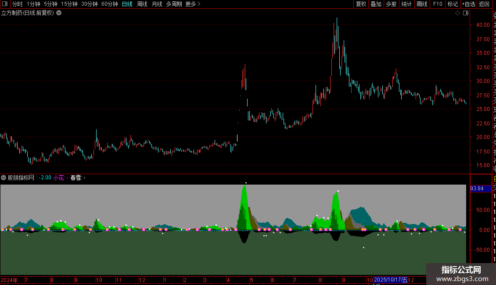The height and width of the screenshot is (285, 496).
Task: Add stock to +自选 watchlist
Action: (468, 4)
